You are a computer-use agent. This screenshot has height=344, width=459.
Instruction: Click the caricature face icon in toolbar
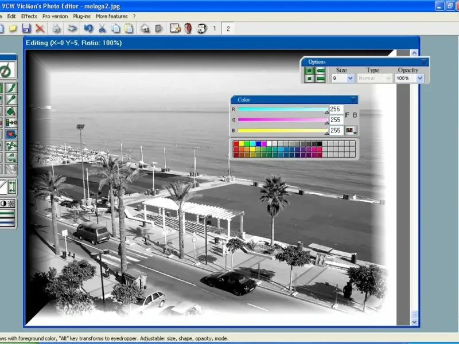pos(201,28)
